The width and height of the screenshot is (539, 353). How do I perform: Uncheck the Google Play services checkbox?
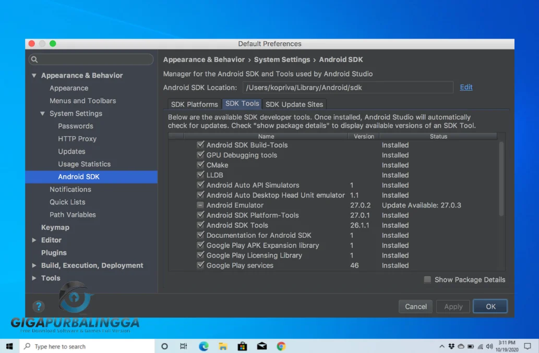tap(200, 265)
